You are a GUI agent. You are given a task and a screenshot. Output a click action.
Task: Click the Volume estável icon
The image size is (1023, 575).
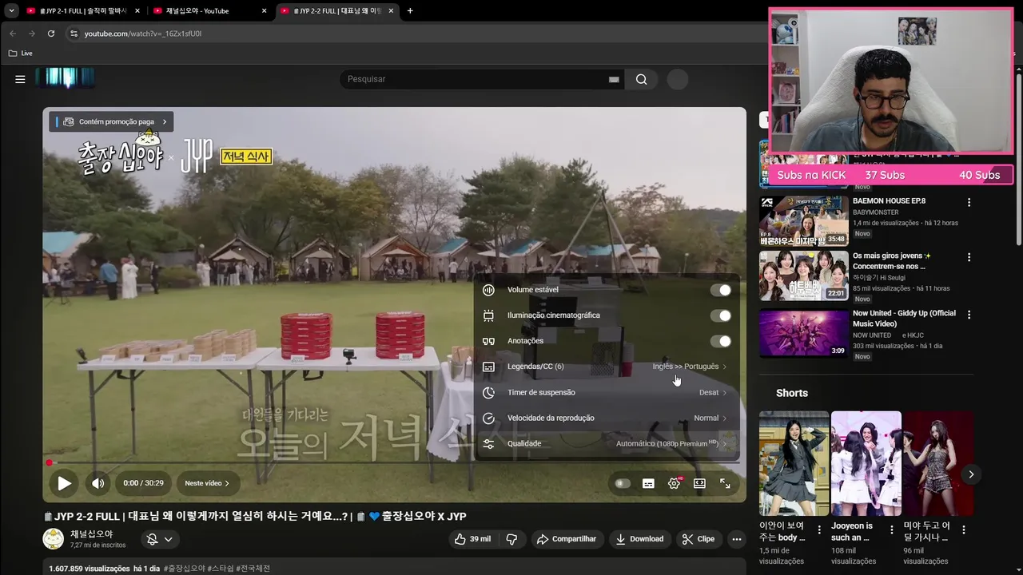[x=488, y=290]
